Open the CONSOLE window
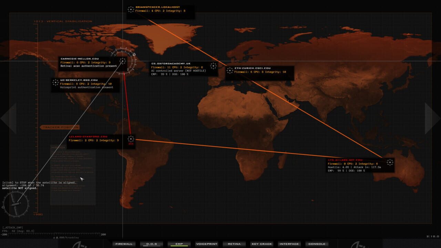Image resolution: width=441 pixels, height=248 pixels. (317, 244)
